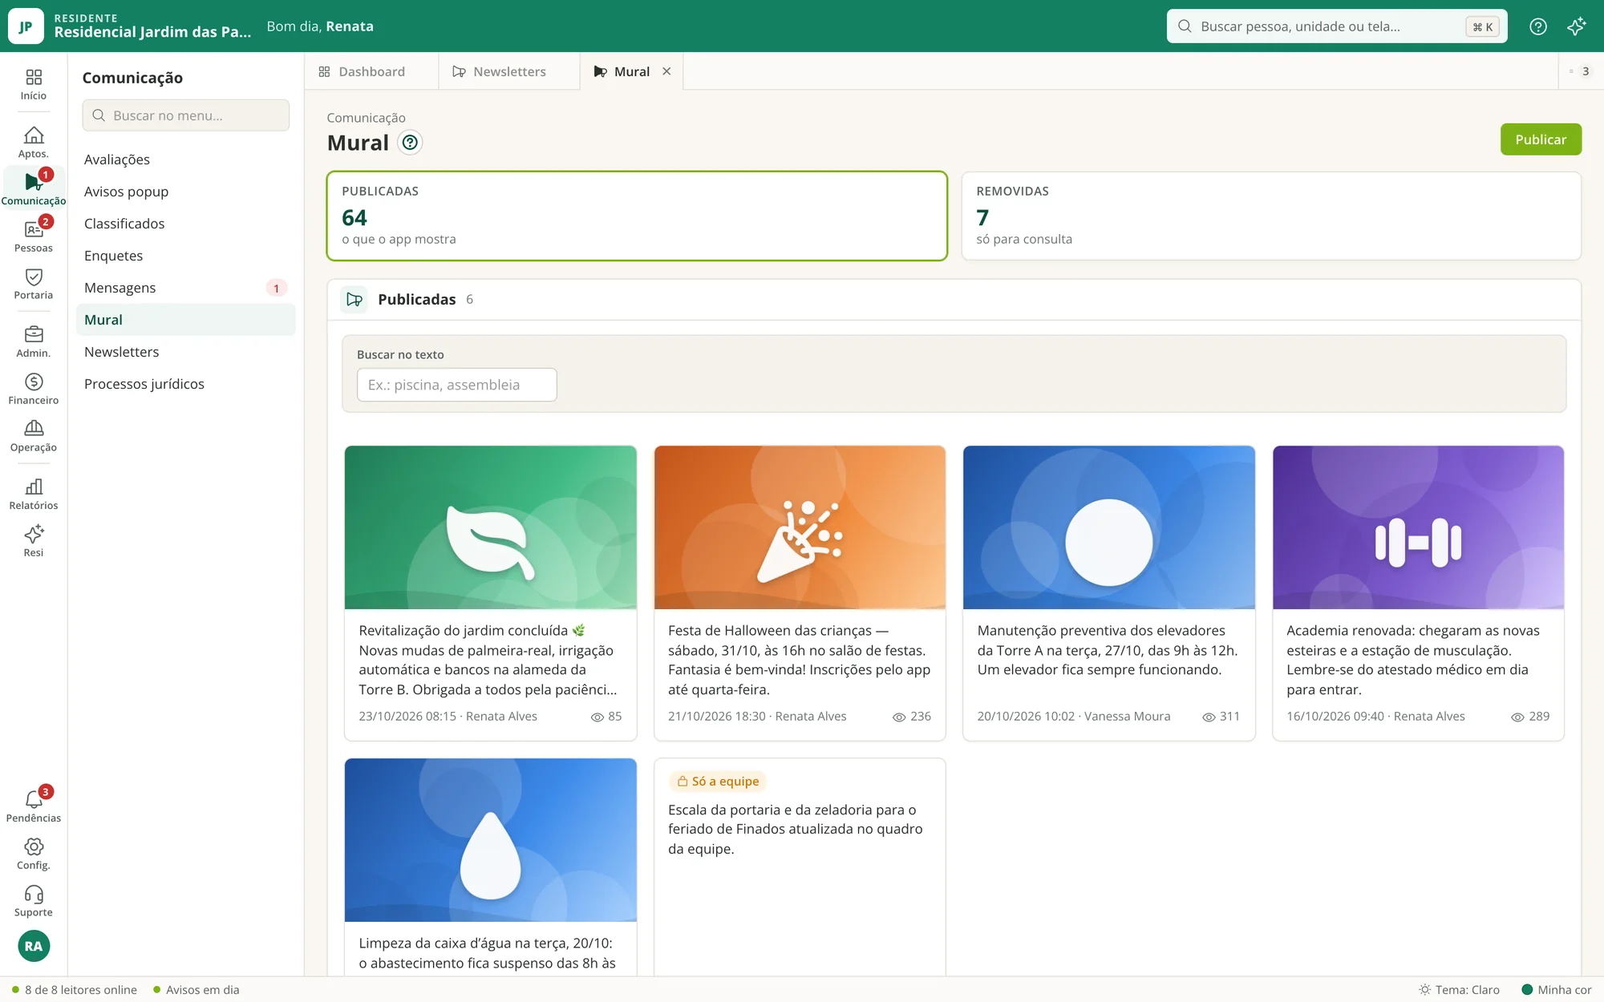Click the Publicar button
The width and height of the screenshot is (1604, 1002).
pyautogui.click(x=1541, y=139)
